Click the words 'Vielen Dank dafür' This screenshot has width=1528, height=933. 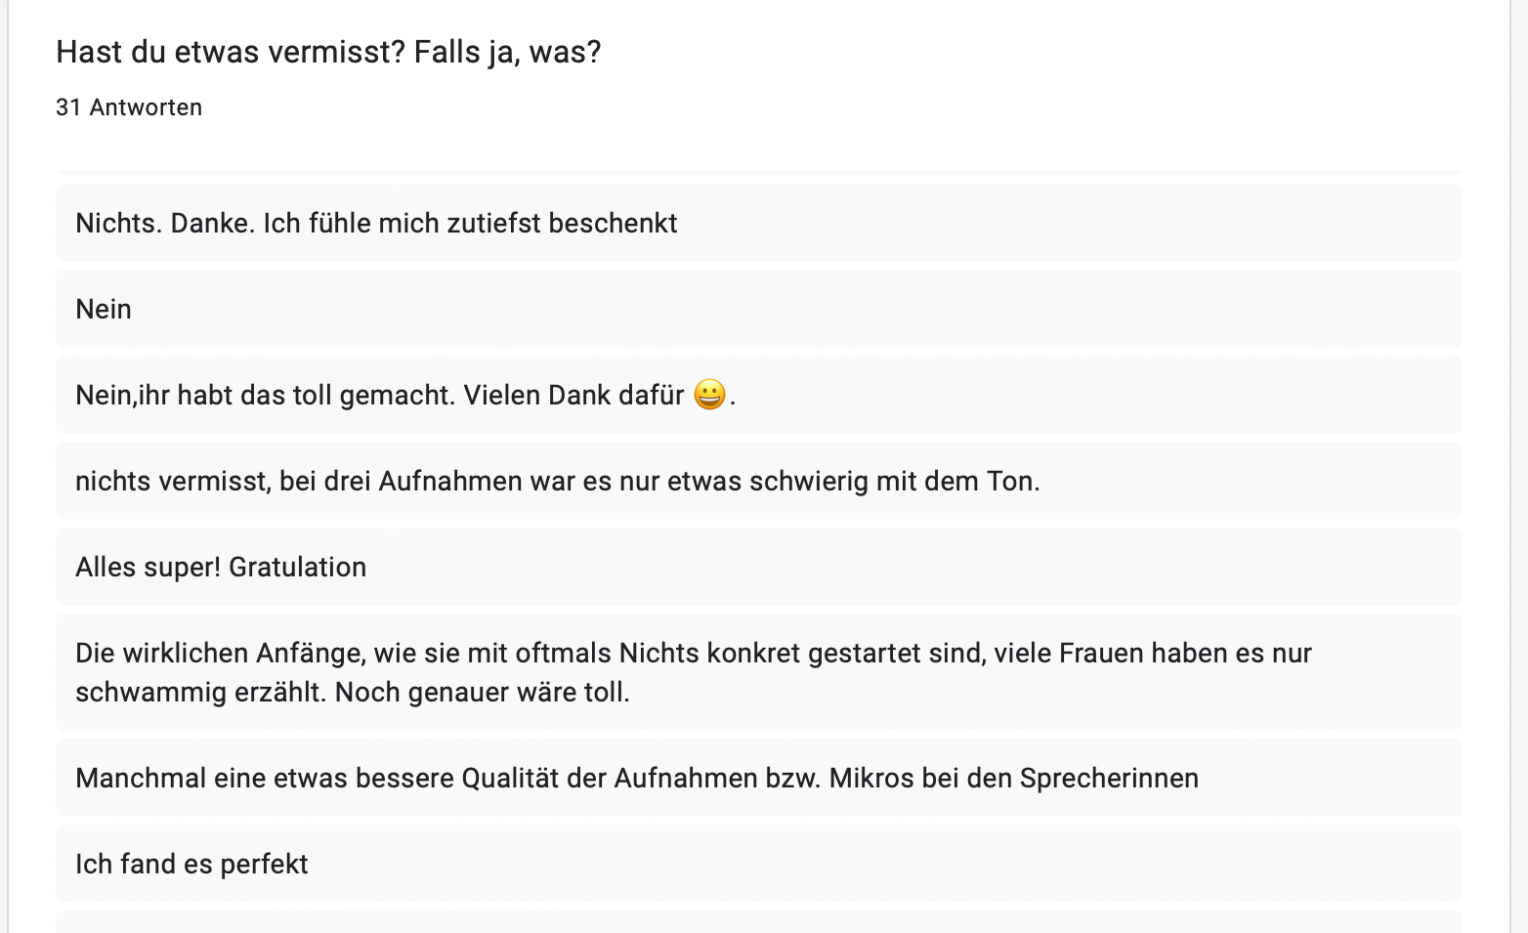(x=573, y=396)
